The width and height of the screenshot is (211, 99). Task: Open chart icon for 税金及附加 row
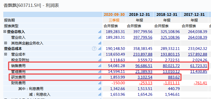100,60
